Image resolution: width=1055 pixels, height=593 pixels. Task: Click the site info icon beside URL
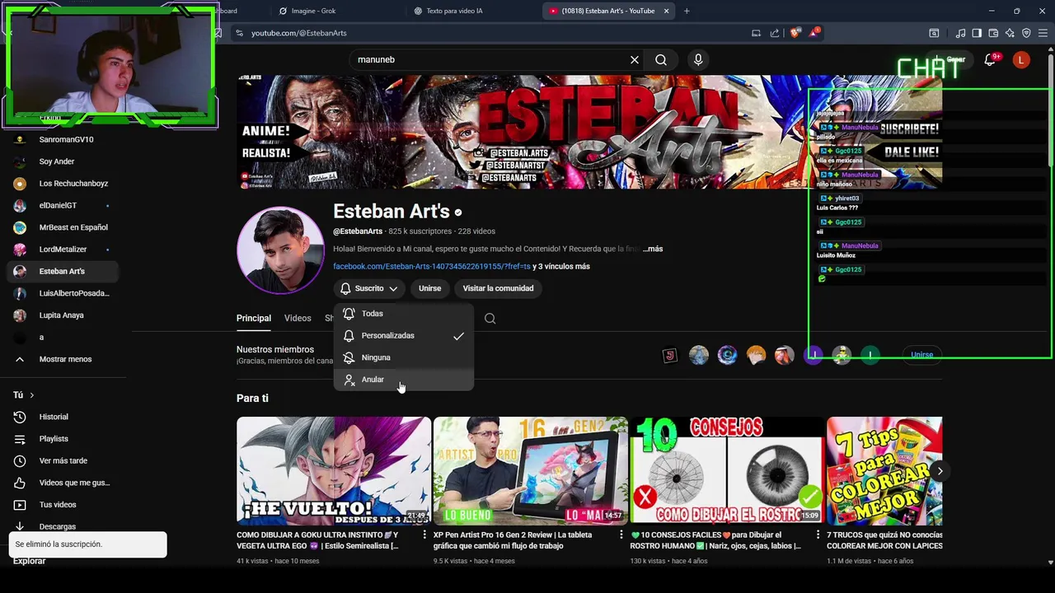point(239,33)
